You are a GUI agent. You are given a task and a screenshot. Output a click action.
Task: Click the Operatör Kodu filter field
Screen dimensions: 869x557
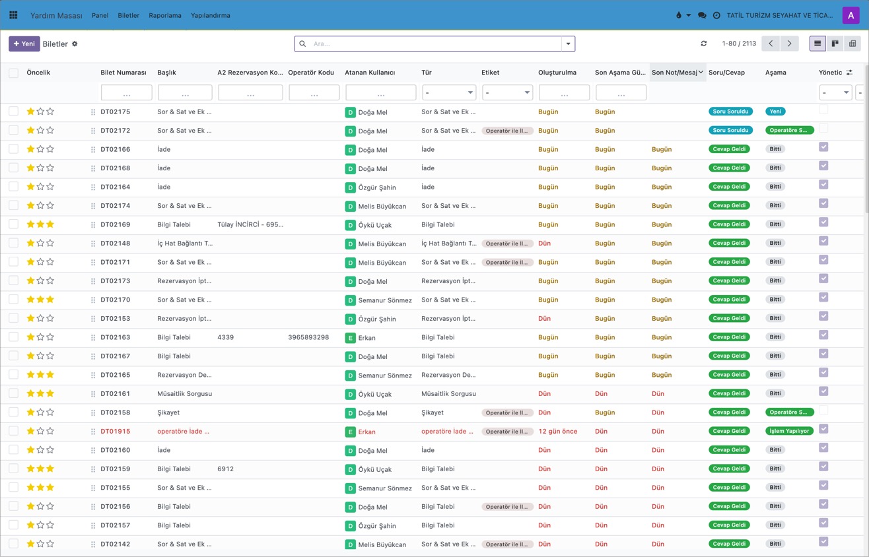click(x=314, y=93)
